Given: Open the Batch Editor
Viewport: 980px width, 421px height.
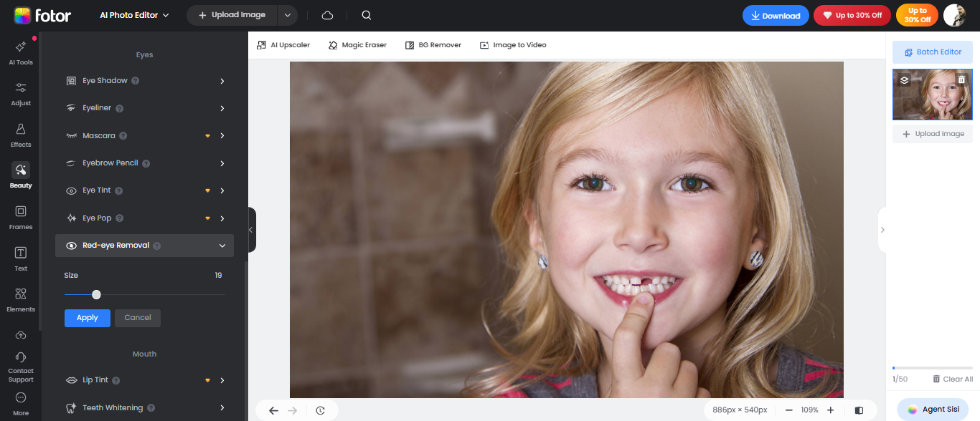Looking at the screenshot, I should (933, 52).
